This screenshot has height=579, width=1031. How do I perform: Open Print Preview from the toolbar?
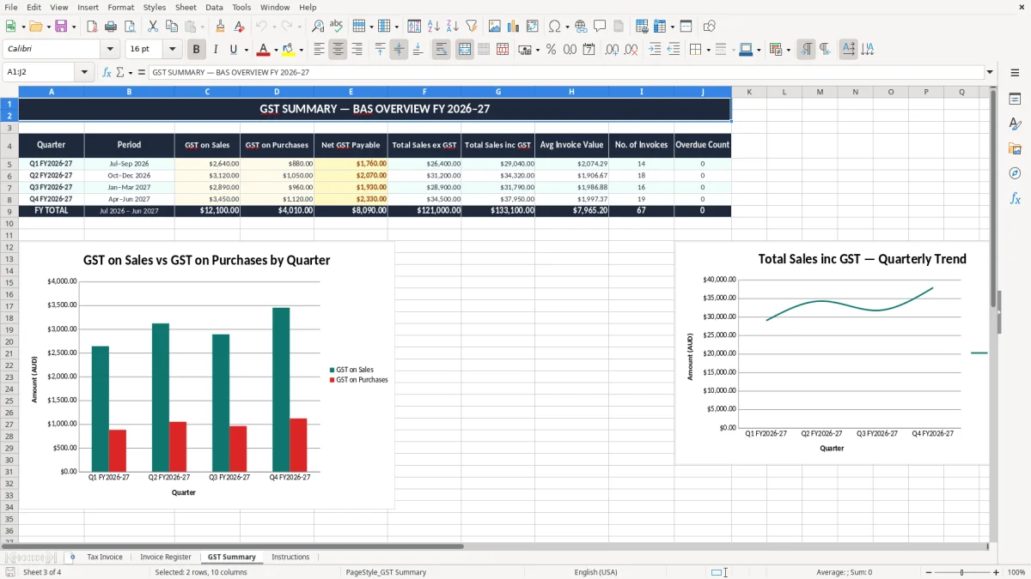[x=130, y=27]
